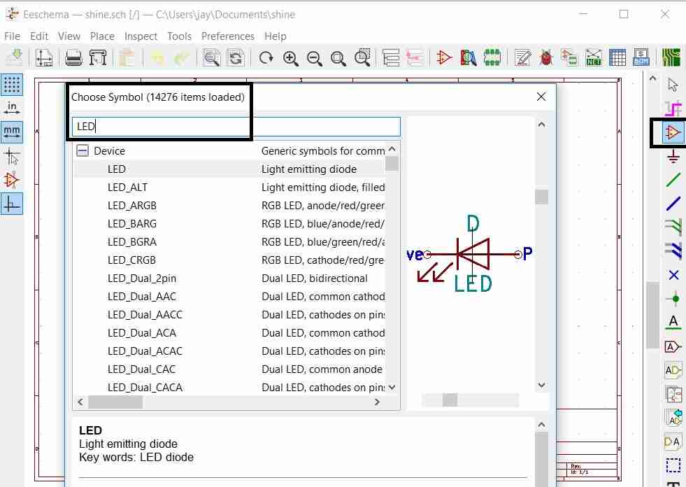Open the Inspect menu

coord(141,36)
